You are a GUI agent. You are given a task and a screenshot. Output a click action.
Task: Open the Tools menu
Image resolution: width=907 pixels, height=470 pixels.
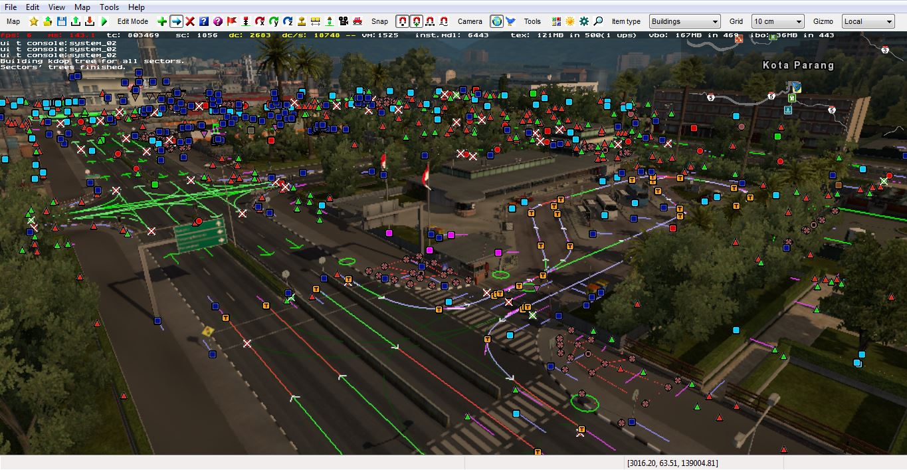coord(109,7)
